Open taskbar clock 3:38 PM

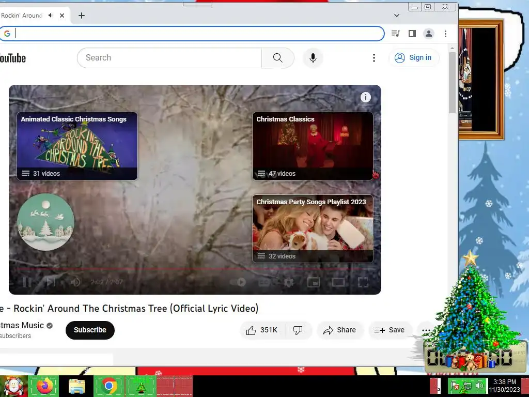click(504, 386)
